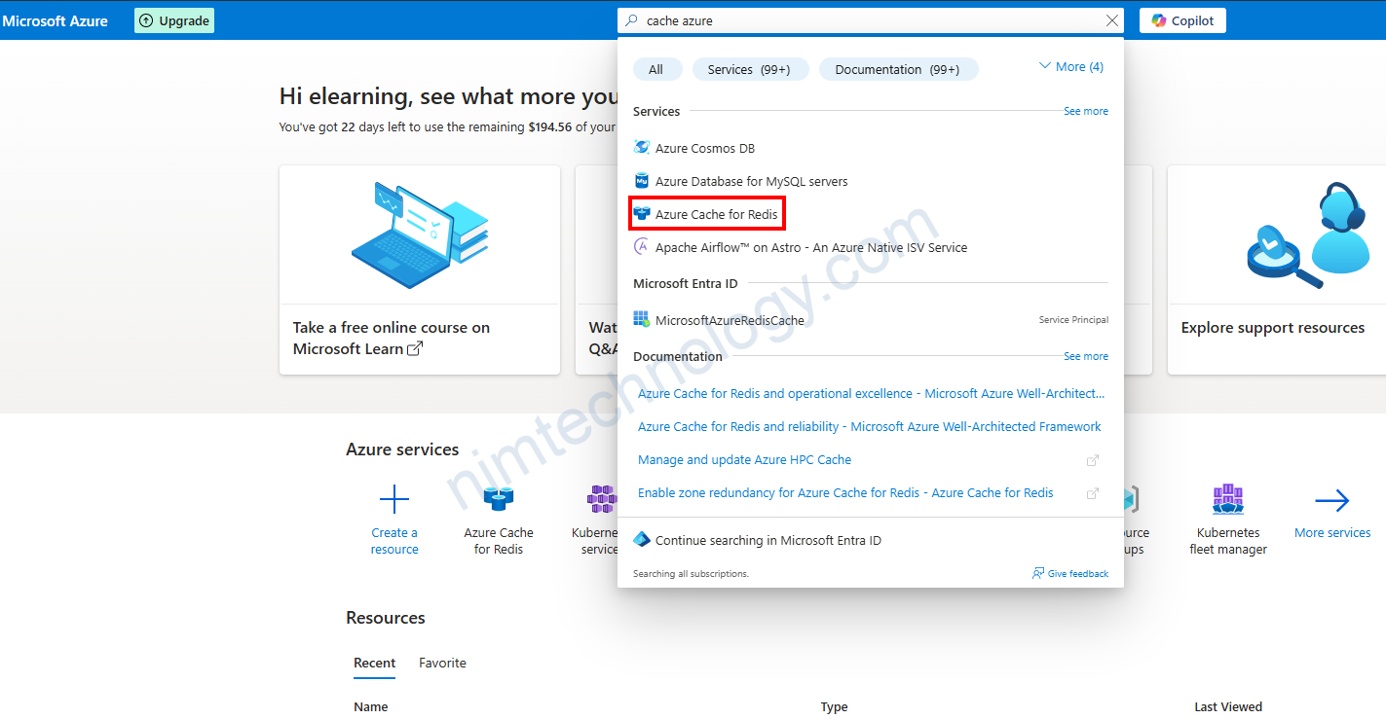Open Apache Airflow on Astro service
The image size is (1386, 719).
(x=810, y=247)
